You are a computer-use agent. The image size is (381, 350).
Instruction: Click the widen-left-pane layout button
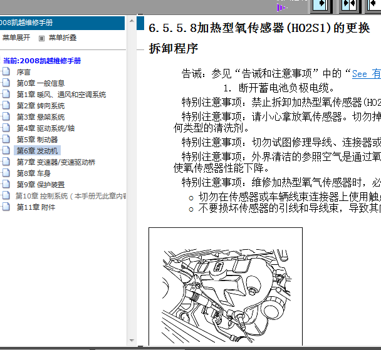tap(321, 6)
